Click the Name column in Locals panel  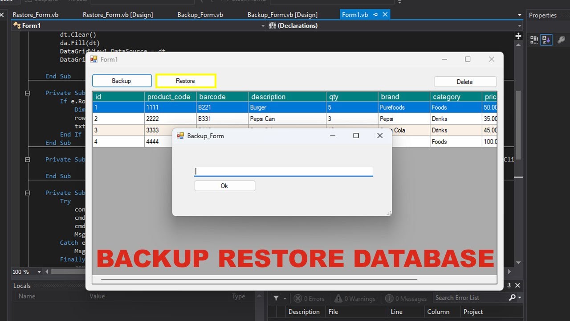[27, 296]
